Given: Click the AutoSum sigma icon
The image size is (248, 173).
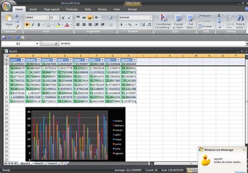Looking at the screenshot, I should click(219, 16).
